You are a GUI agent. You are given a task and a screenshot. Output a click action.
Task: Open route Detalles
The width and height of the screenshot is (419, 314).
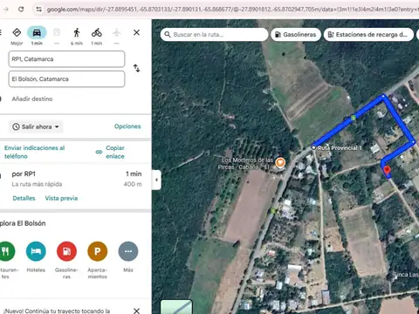tap(24, 198)
